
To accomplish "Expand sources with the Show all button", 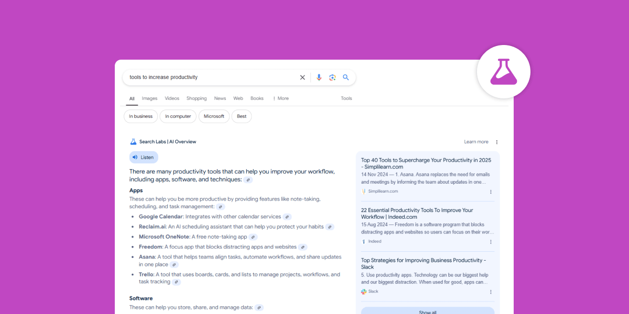I will (428, 311).
